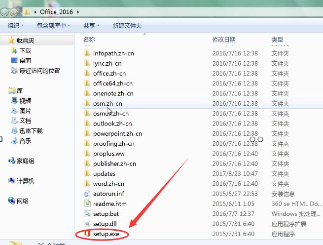This screenshot has width=323, height=245.
Task: Select the autorun.inf file icon
Action: (x=87, y=194)
